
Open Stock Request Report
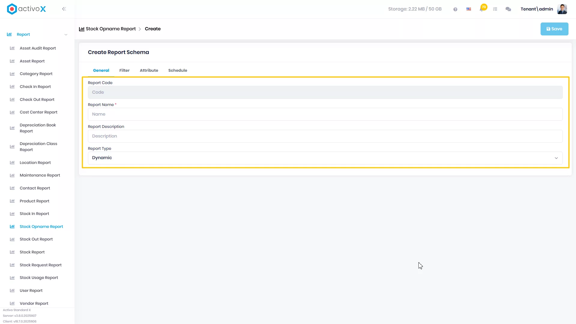(41, 265)
